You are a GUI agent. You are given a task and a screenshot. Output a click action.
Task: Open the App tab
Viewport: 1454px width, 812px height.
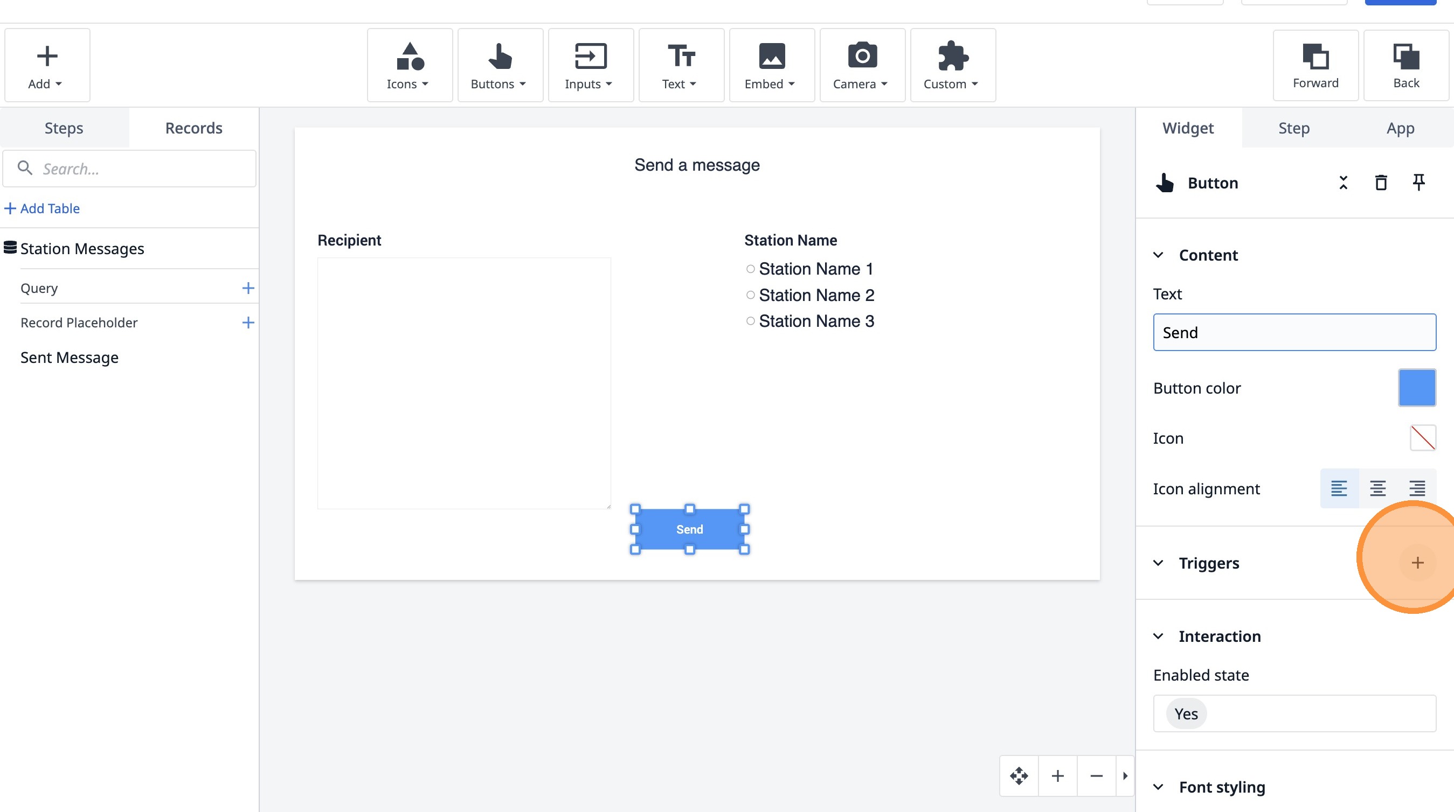(x=1400, y=128)
